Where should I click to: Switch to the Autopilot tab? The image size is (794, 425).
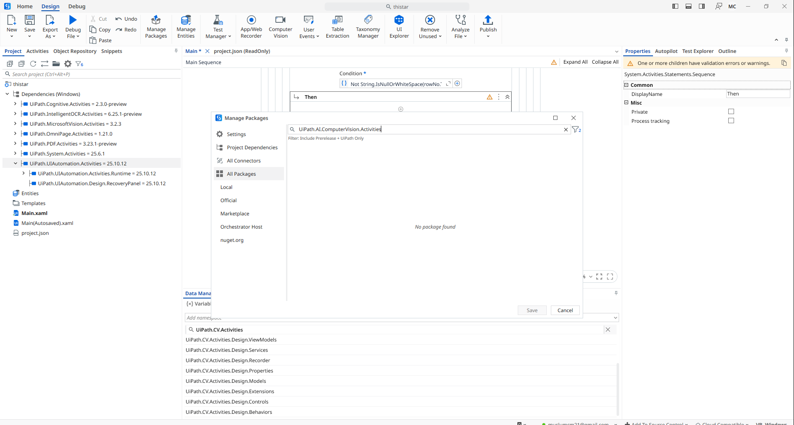[666, 51]
